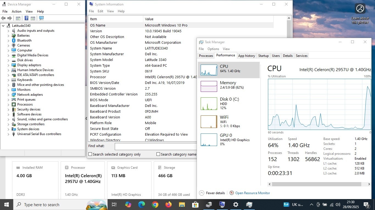Open the Edit menu in System Information
This screenshot has width=375, height=210.
click(x=100, y=11)
